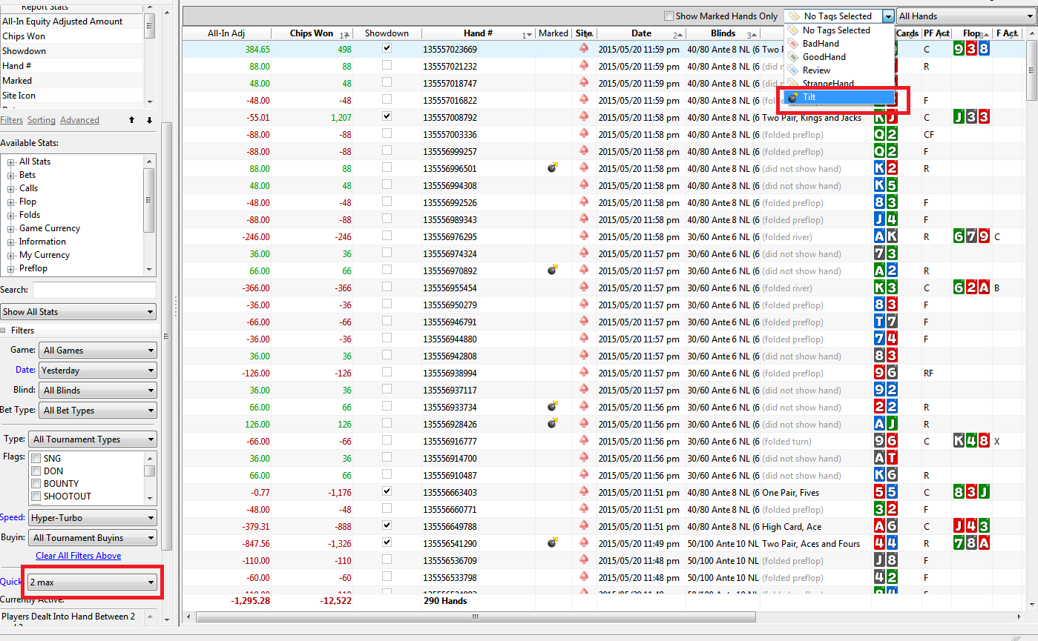Toggle the Showdown checkbox for hand 135557008792
1038x641 pixels.
pyautogui.click(x=387, y=116)
